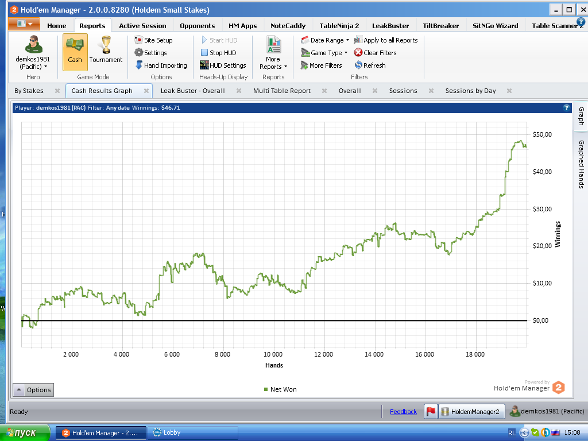Expand the graph Options panel

[x=33, y=390]
